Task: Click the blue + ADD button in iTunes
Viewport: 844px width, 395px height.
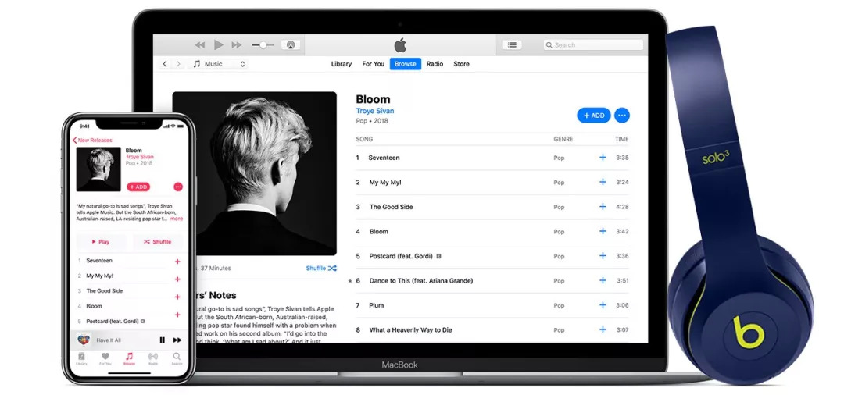Action: [594, 116]
